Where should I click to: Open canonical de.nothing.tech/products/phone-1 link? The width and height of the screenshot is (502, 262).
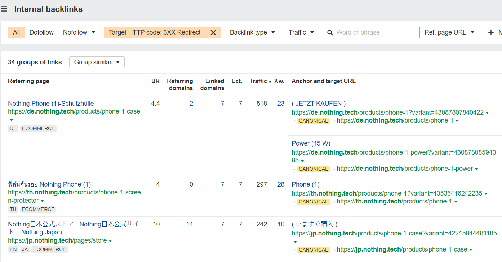point(395,121)
